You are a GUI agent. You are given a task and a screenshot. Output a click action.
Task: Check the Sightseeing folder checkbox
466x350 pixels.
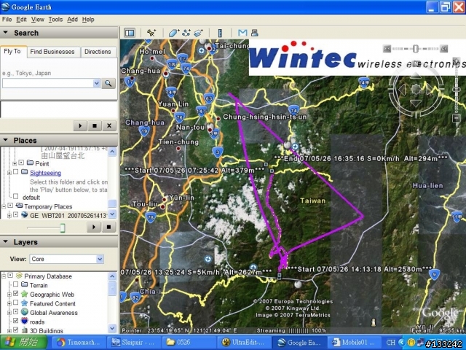16,172
